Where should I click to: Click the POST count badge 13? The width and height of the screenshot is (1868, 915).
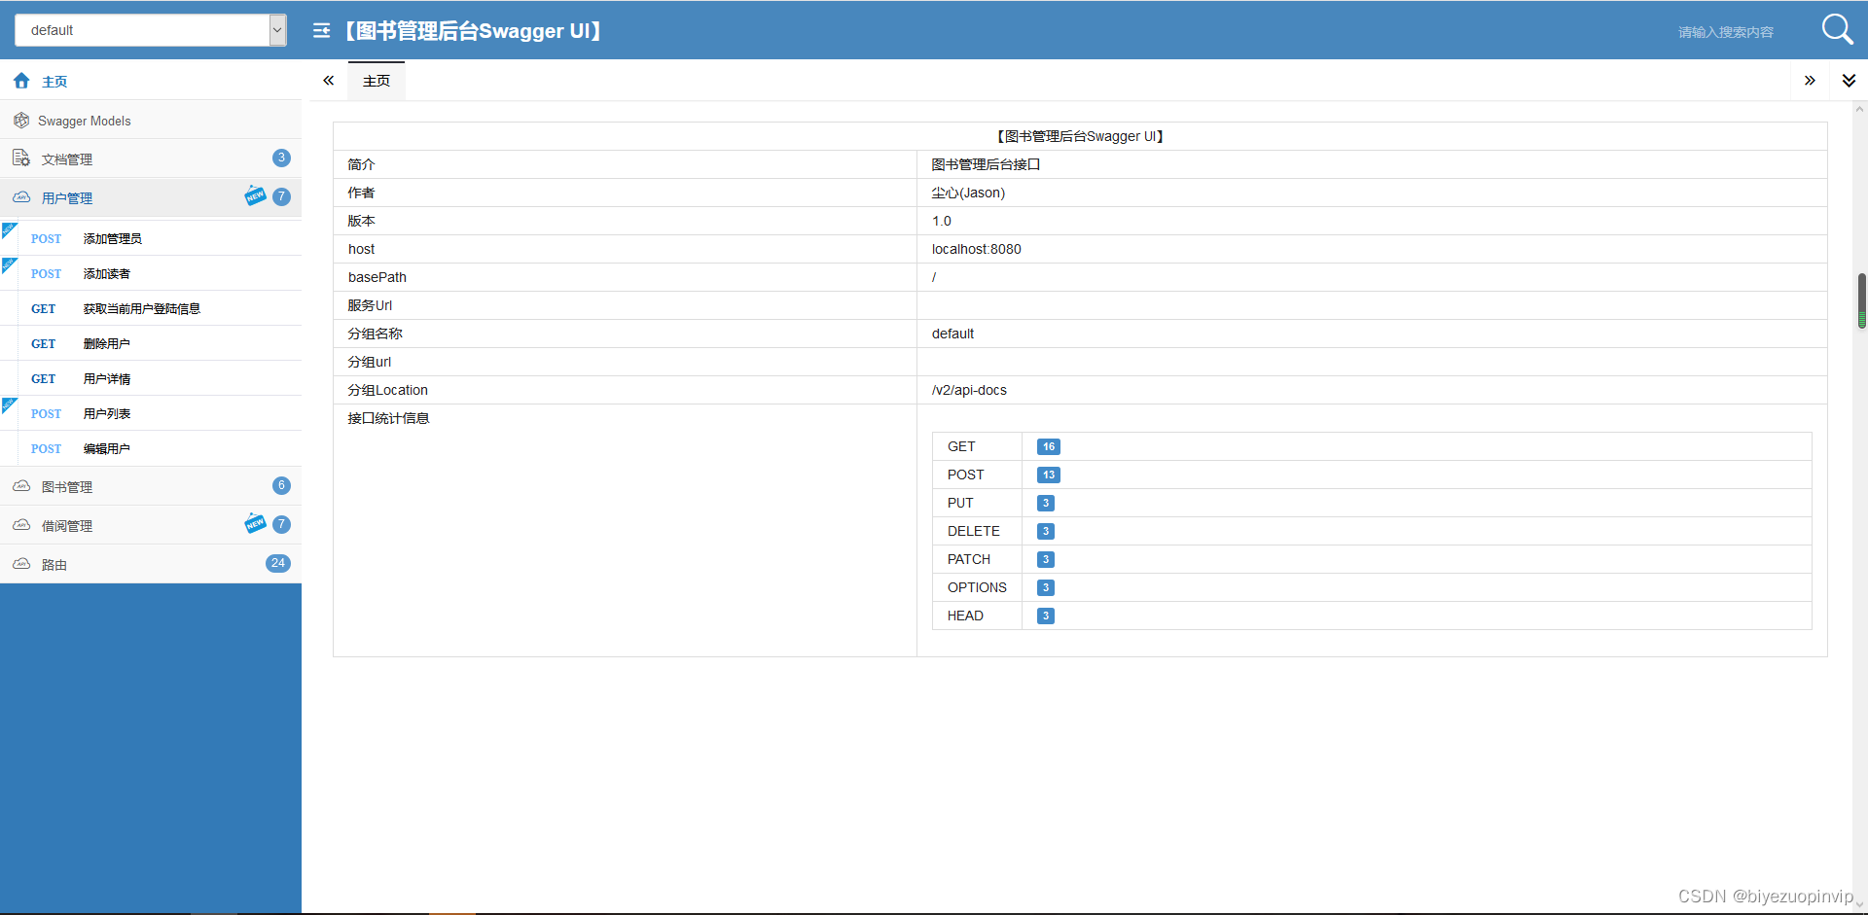[1048, 475]
